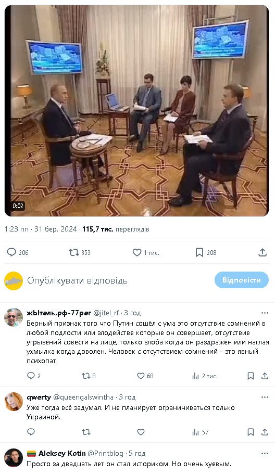This screenshot has width=275, height=475.
Task: Share qwerty's reply
Action: 265,432
